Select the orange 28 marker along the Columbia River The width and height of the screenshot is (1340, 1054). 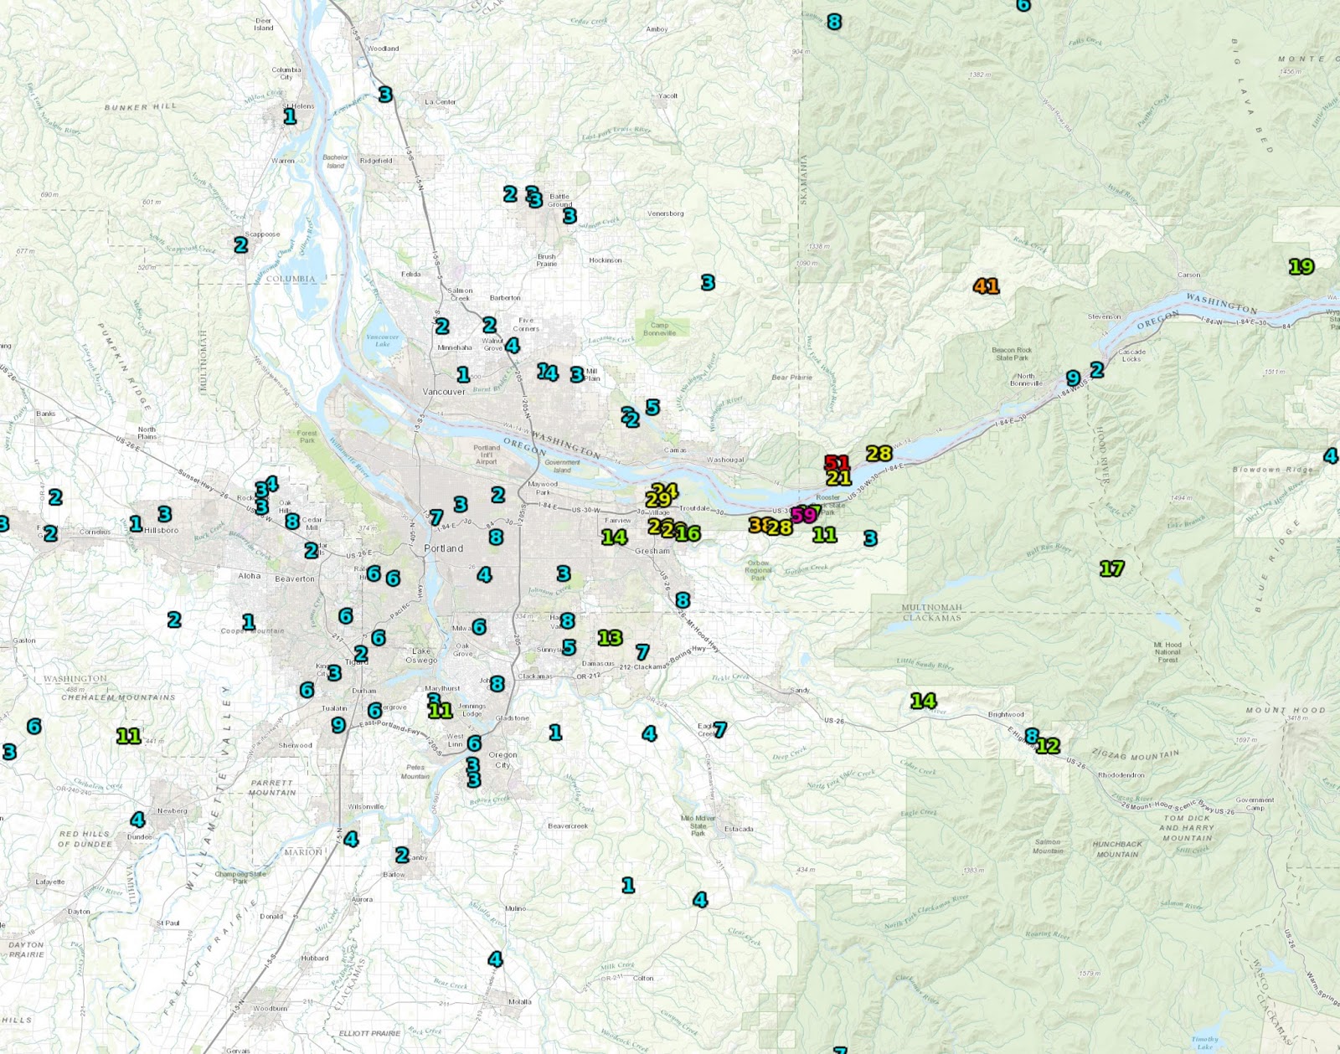(879, 453)
